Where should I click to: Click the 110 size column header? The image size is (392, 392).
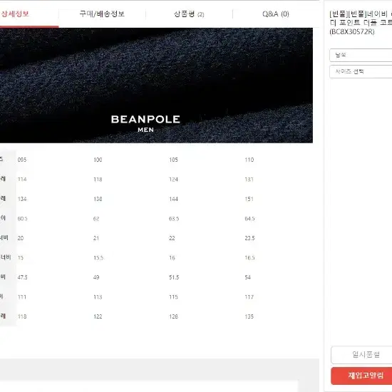[249, 160]
